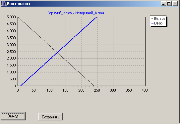180x124 pixels.
Task: Click the y-axis label 5 000
Action: [11, 17]
